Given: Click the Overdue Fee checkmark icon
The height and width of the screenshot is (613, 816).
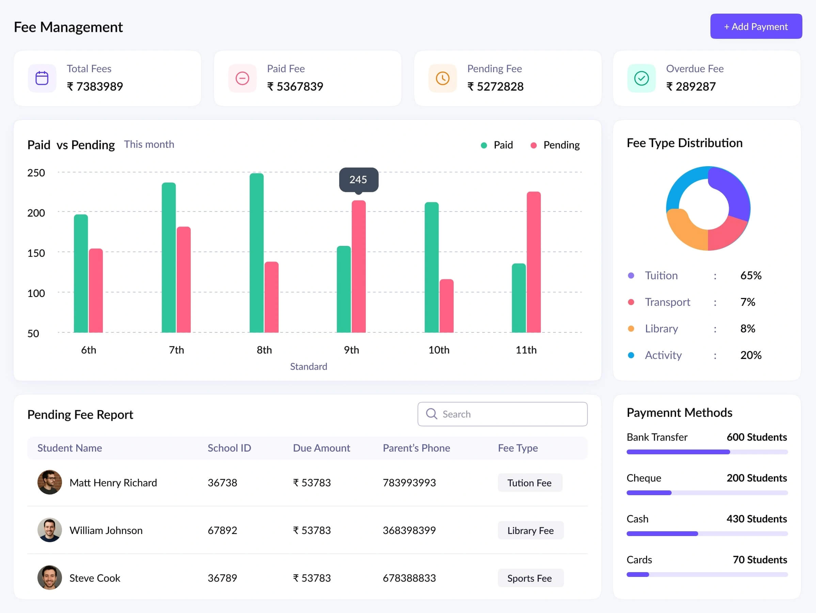Looking at the screenshot, I should [x=641, y=78].
